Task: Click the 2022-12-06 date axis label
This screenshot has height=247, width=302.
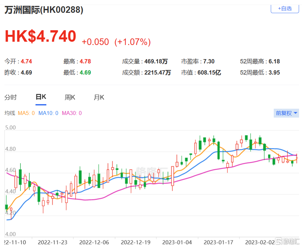Action: [x=94, y=242]
